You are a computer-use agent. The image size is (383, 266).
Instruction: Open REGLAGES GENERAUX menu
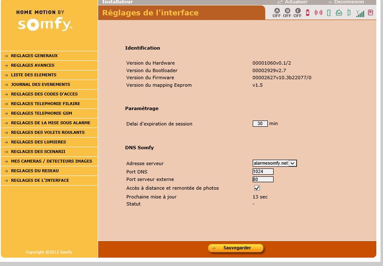click(34, 56)
